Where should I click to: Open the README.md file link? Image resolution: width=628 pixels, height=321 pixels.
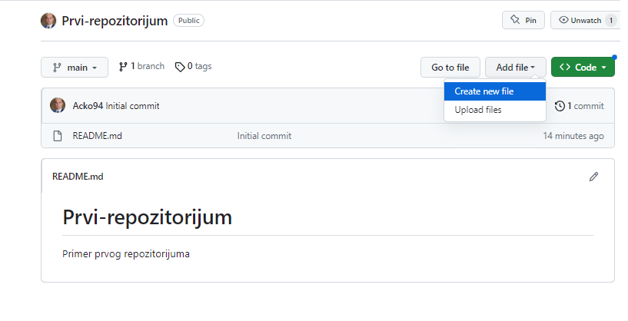(x=98, y=136)
